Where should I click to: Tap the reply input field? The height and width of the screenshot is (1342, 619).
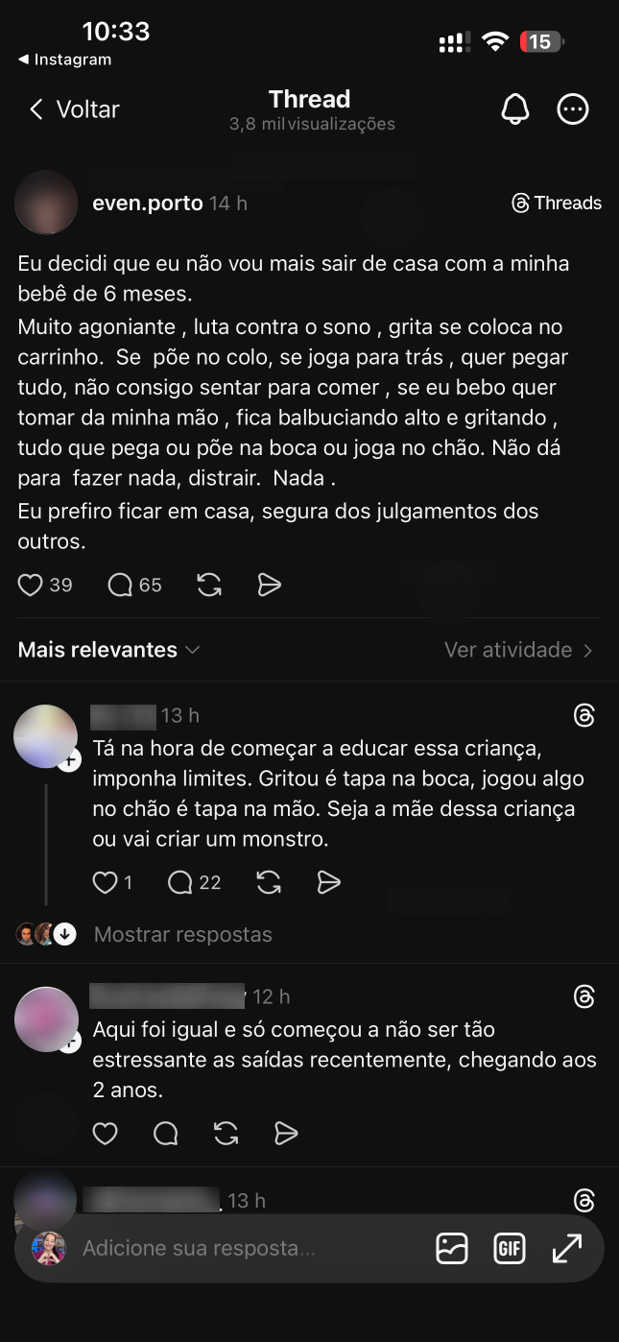pos(240,1248)
